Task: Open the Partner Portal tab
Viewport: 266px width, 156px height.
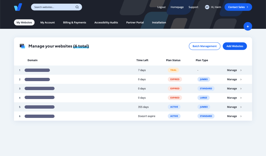Action: [135, 23]
